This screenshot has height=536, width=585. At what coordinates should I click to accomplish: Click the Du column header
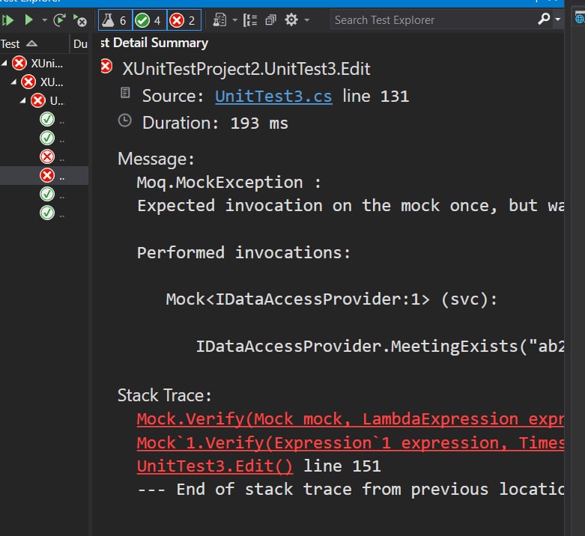click(80, 44)
